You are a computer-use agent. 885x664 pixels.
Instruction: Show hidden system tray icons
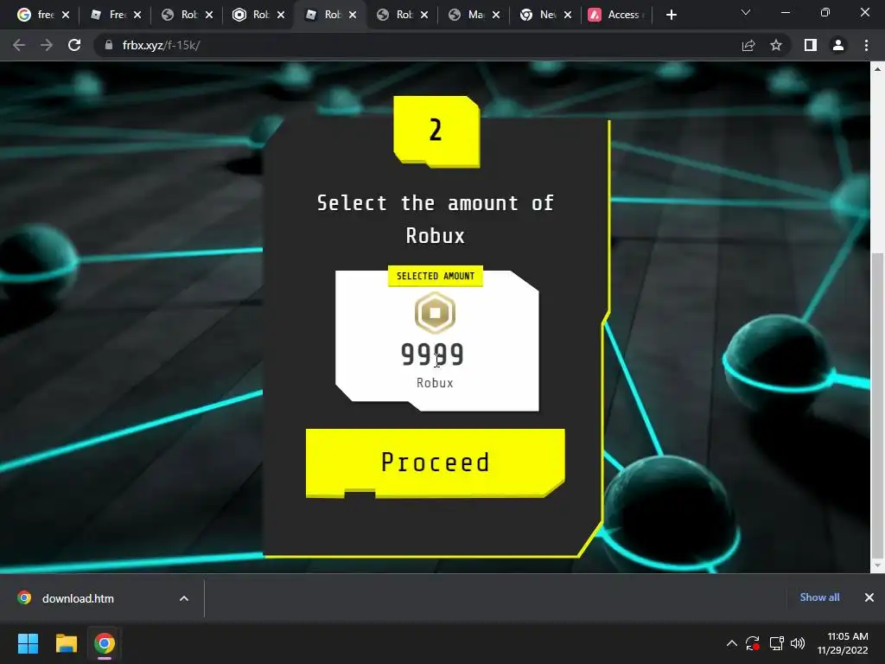tap(731, 643)
